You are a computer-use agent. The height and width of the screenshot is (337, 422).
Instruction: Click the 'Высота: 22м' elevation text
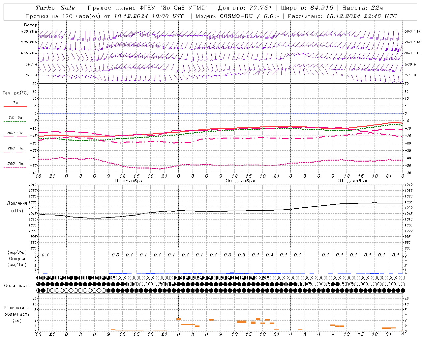pyautogui.click(x=363, y=8)
